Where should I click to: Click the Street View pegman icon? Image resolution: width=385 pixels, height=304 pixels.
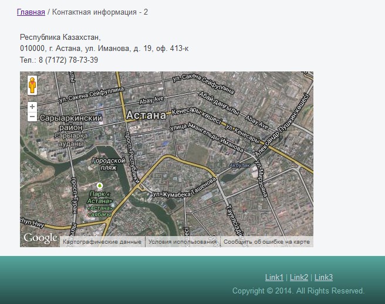point(33,86)
